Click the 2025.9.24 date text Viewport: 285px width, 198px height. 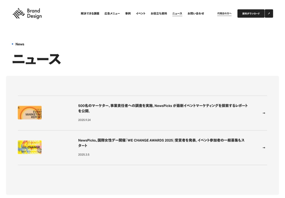click(x=84, y=120)
